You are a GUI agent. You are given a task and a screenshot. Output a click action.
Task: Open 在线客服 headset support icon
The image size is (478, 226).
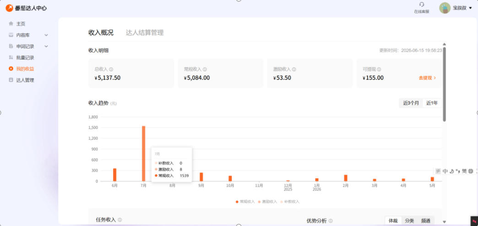click(422, 5)
